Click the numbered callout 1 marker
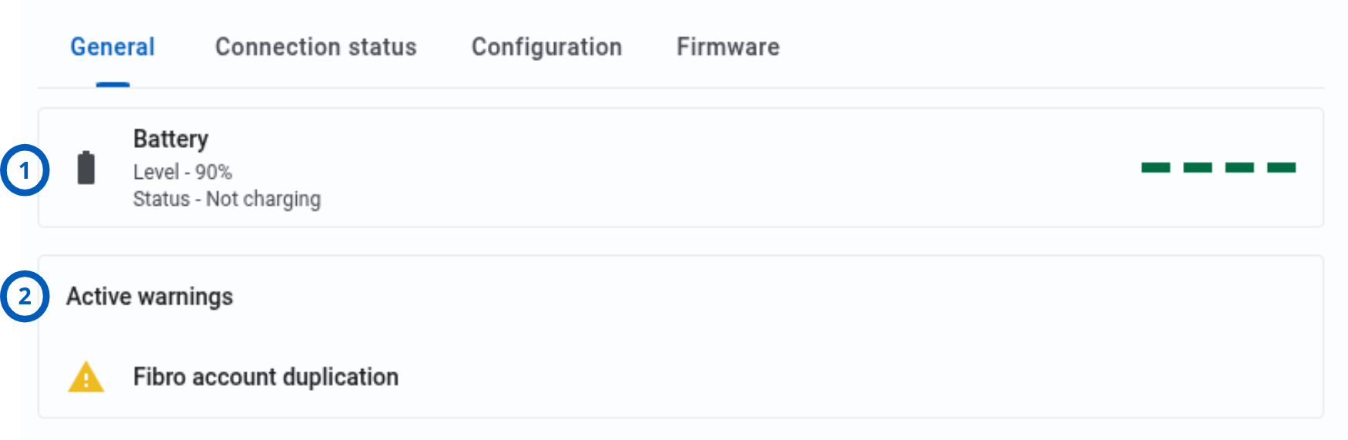1348x440 pixels. (x=25, y=170)
